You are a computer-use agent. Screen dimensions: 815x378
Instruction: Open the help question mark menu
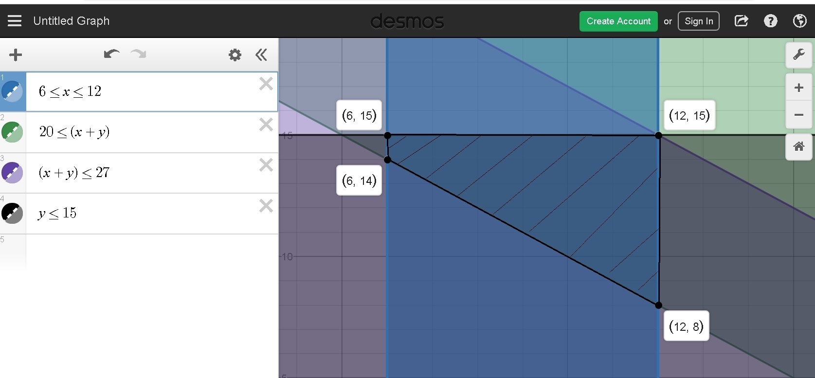coord(771,21)
